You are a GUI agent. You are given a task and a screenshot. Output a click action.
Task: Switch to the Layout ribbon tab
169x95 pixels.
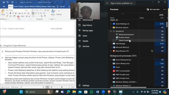[x=27, y=7]
